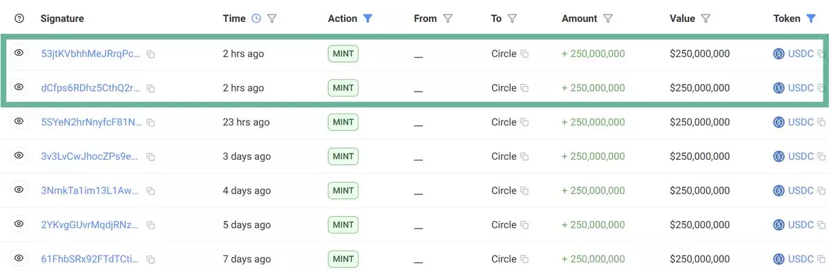This screenshot has height=270, width=829.
Task: Copy signature 3v3LvCwJhocZPs9e
Action: click(151, 156)
